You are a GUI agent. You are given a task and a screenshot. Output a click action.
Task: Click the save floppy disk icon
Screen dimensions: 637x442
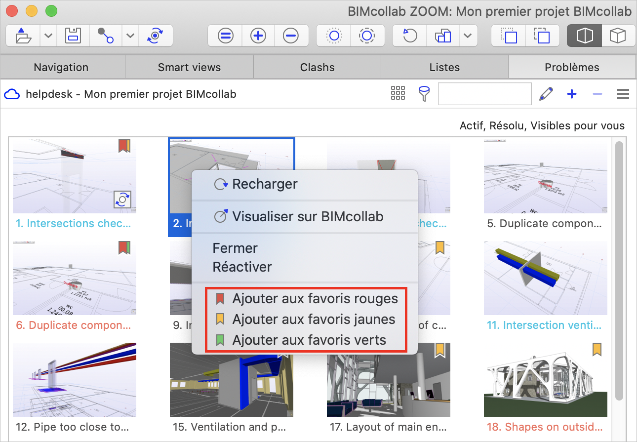coord(73,36)
